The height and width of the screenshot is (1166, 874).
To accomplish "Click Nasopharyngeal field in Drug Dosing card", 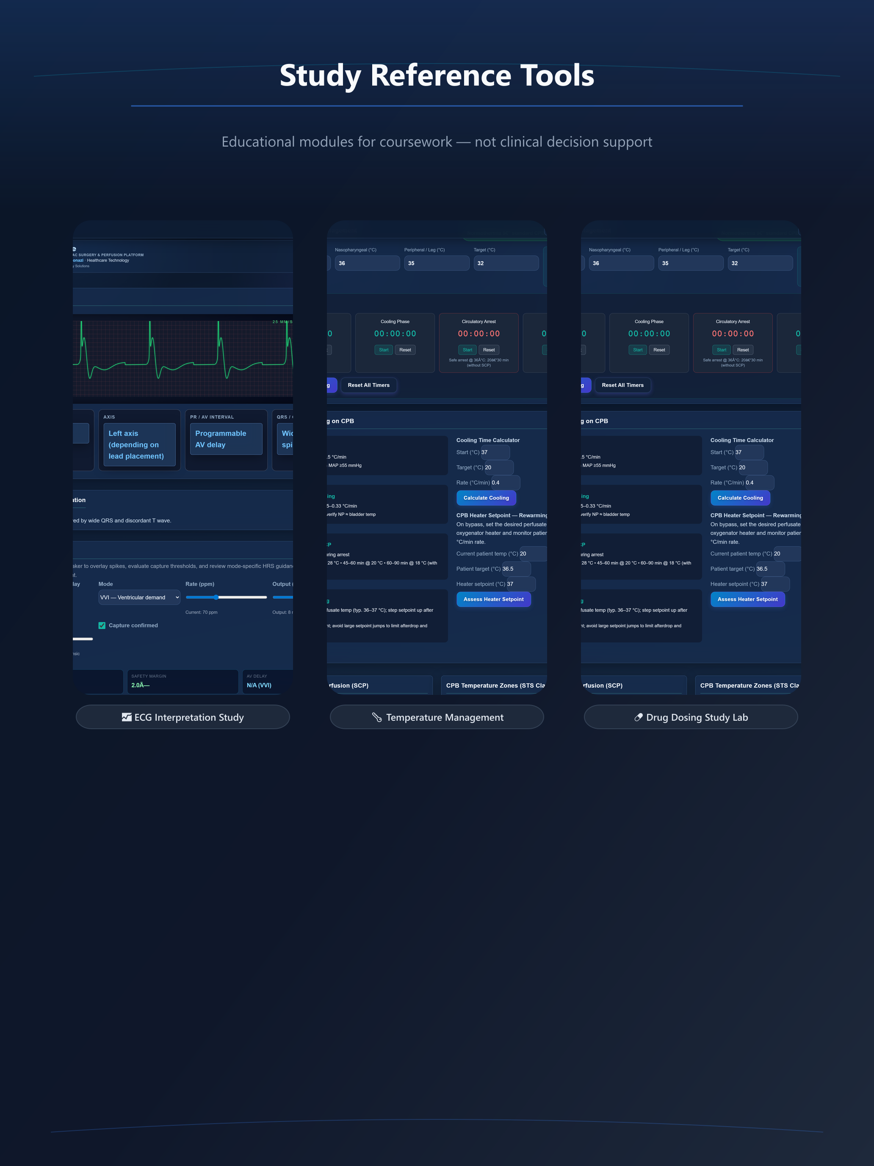I will pyautogui.click(x=621, y=263).
